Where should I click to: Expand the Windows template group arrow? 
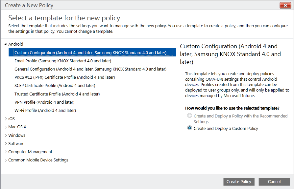(x=6, y=135)
